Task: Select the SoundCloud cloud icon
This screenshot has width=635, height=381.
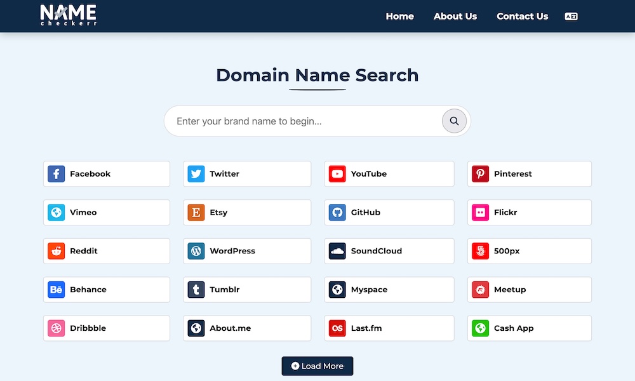Action: pos(337,251)
